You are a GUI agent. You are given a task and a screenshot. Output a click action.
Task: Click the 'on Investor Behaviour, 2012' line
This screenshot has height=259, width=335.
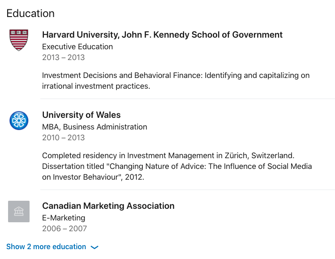(x=93, y=177)
